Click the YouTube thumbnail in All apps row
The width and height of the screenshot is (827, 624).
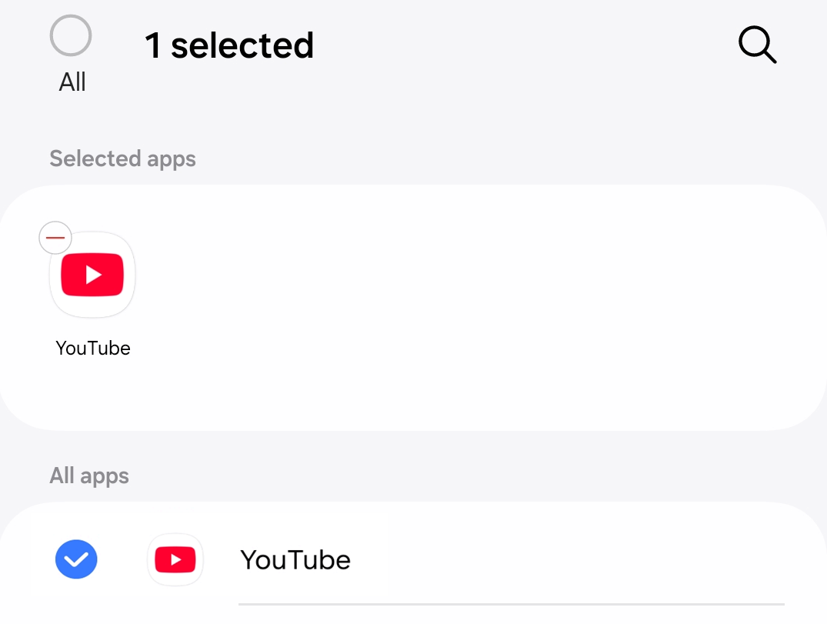175,559
